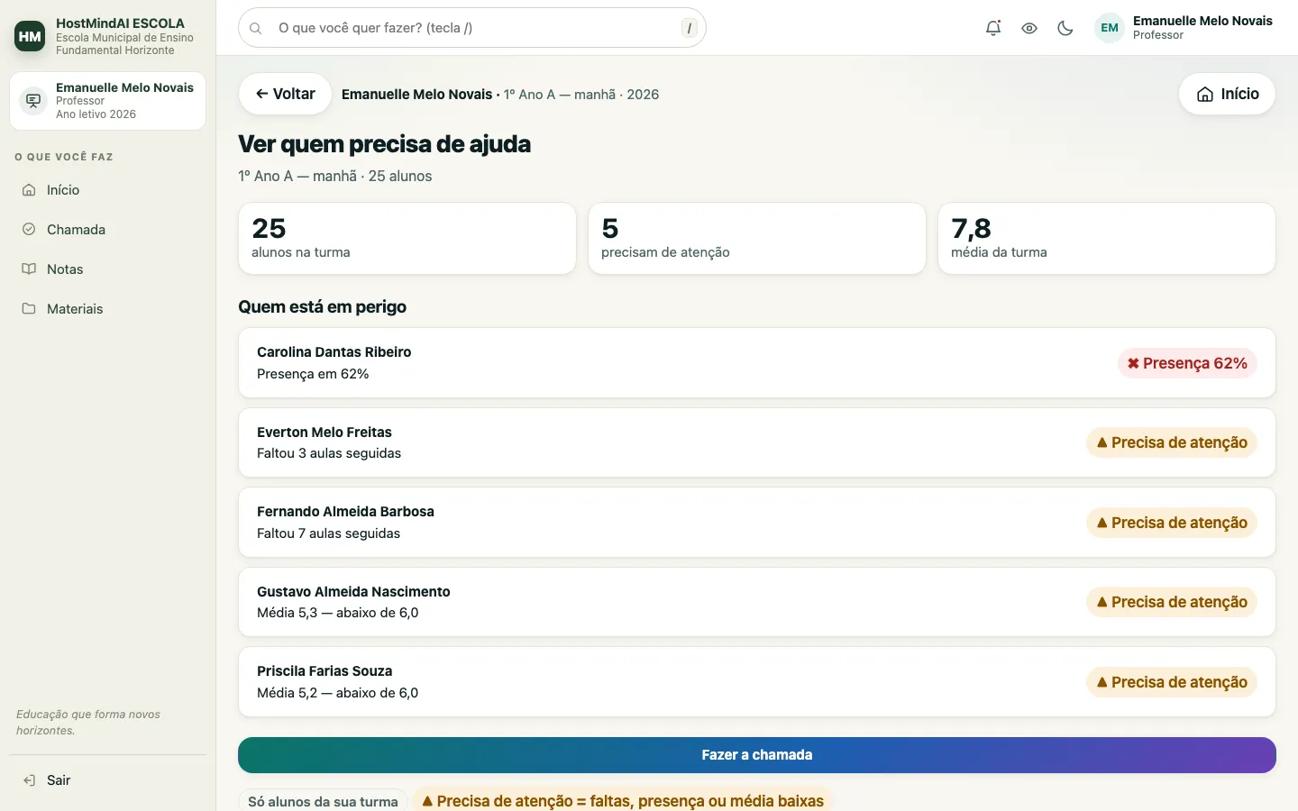Click 'Média 5,3 — abaixo de 6,0' text
This screenshot has height=811, width=1298.
(338, 613)
